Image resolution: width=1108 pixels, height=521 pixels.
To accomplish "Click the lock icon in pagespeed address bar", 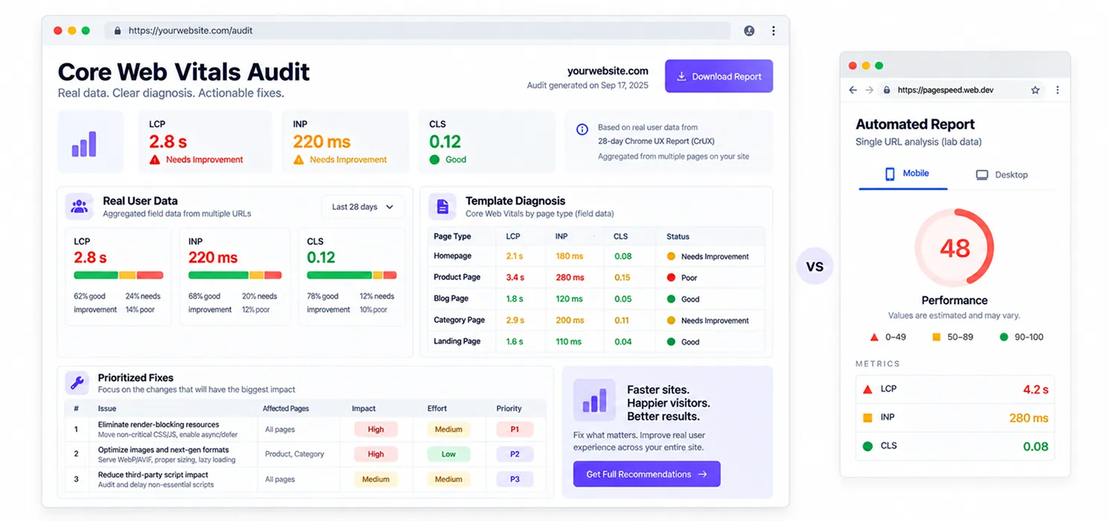I will click(x=887, y=90).
